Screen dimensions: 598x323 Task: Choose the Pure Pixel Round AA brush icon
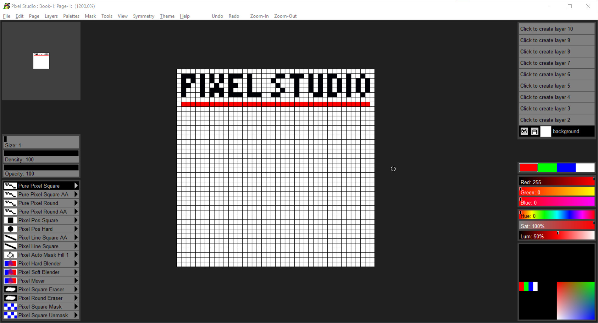(10, 212)
